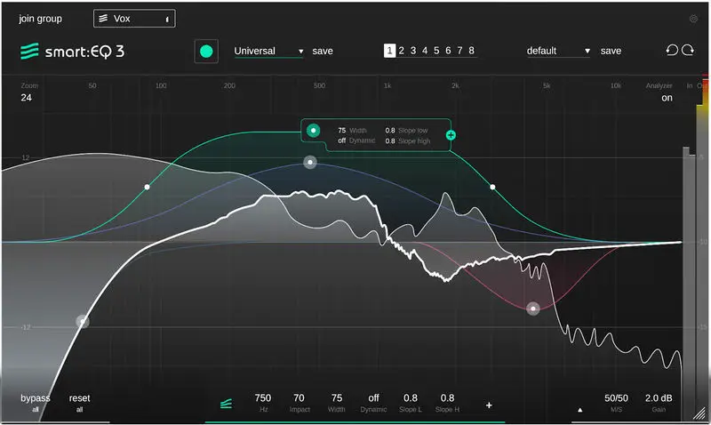This screenshot has width=711, height=425.
Task: Select the red filter node near 5k
Action: click(x=533, y=309)
